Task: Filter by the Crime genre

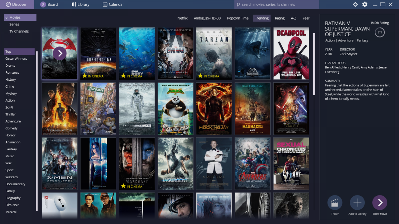Action: coord(10,86)
